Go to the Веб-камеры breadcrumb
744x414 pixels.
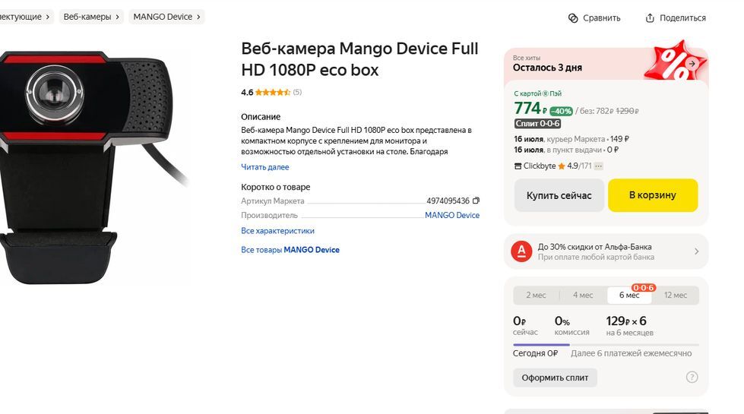point(87,17)
